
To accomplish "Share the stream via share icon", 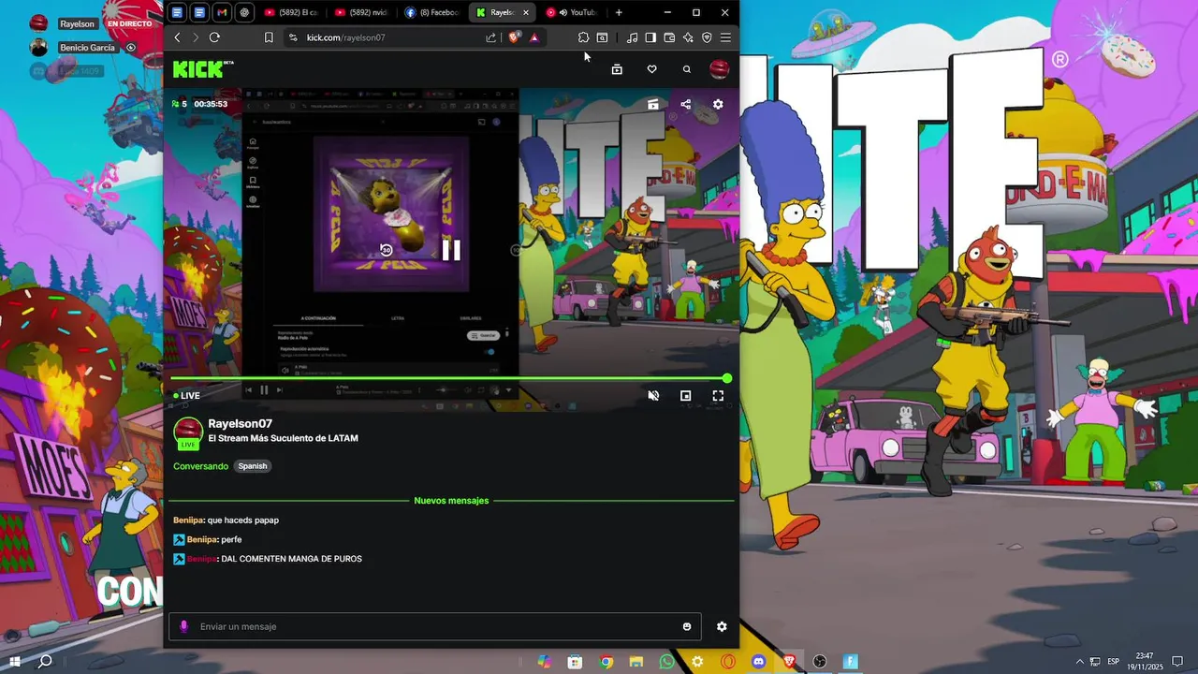I will (686, 104).
